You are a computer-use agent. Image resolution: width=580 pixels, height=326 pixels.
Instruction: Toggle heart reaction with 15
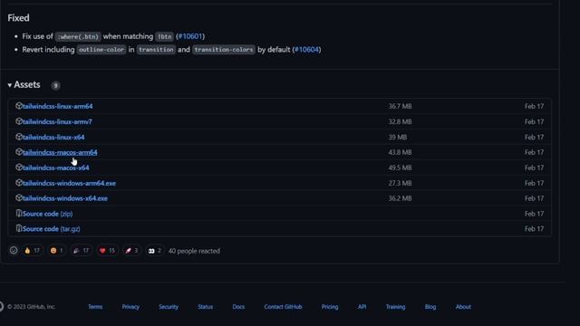point(107,251)
